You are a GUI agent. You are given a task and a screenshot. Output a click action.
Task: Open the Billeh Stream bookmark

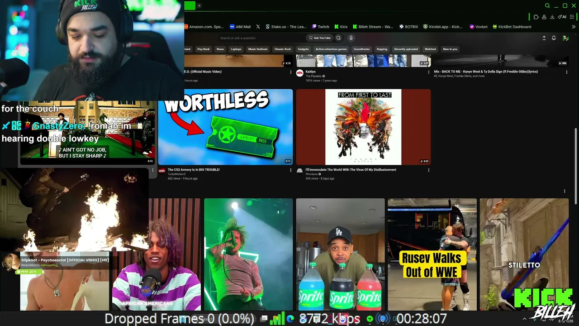coord(373,27)
